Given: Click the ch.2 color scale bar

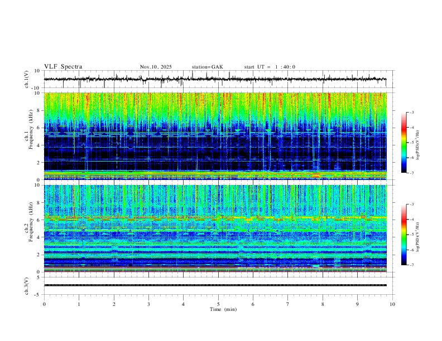Looking at the screenshot, I should tap(403, 235).
